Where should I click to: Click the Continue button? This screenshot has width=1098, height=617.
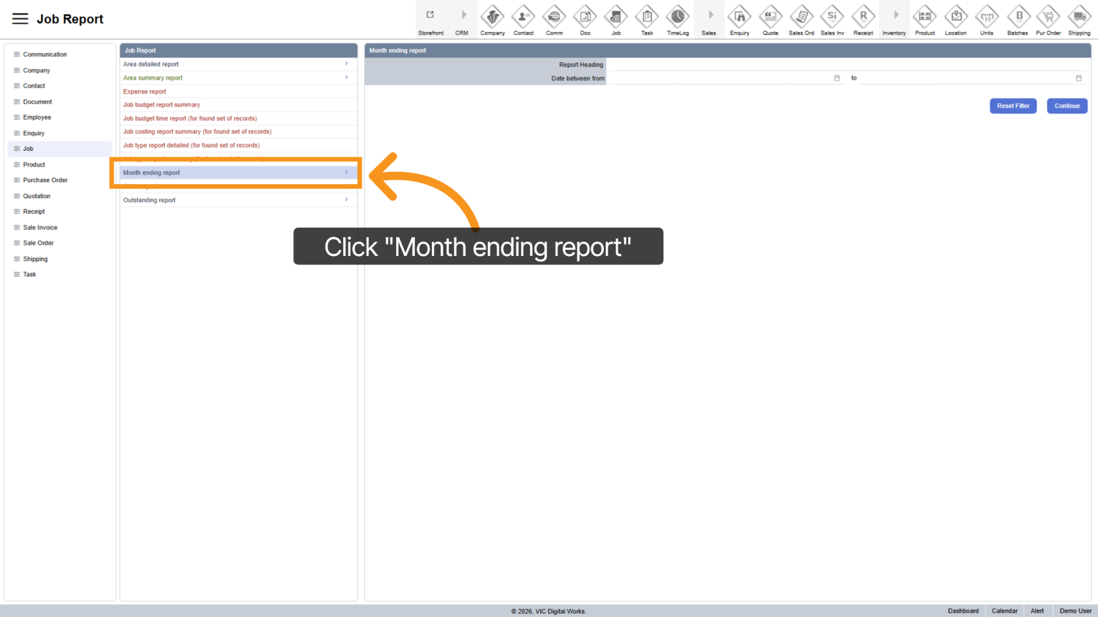coord(1067,106)
